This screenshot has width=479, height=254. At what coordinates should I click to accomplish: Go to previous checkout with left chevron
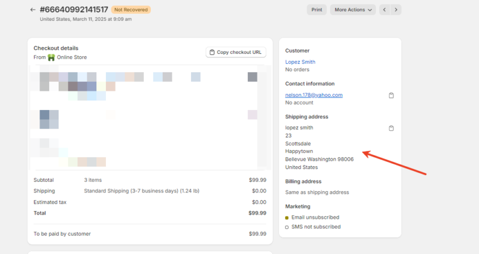(x=384, y=10)
